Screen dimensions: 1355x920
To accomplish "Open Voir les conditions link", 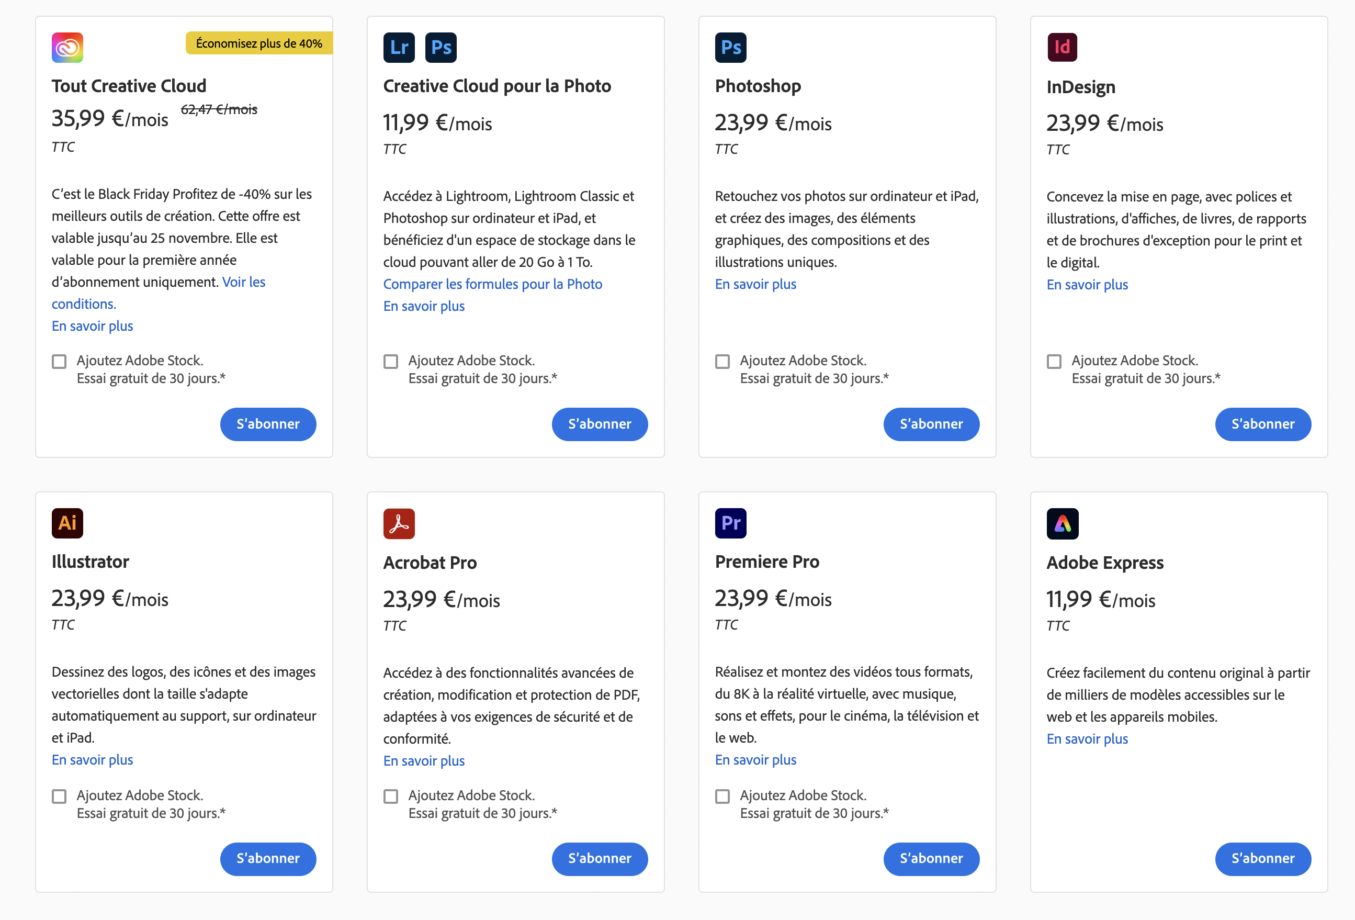I will click(243, 283).
